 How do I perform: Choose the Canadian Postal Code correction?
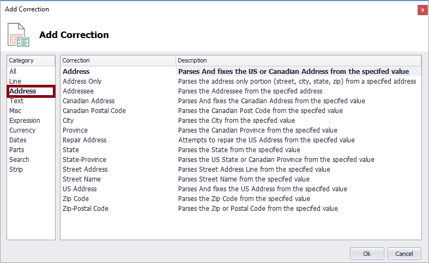point(94,111)
